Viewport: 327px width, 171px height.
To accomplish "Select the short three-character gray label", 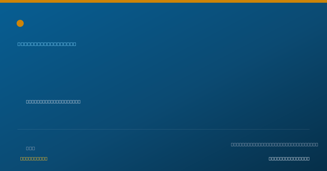I will [31, 148].
